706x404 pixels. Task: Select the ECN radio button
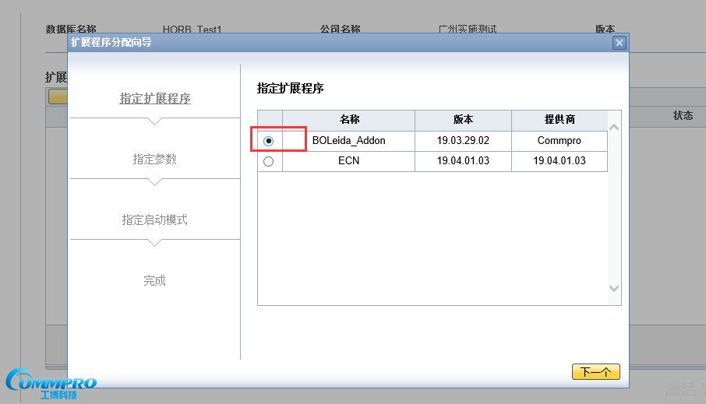tap(269, 161)
